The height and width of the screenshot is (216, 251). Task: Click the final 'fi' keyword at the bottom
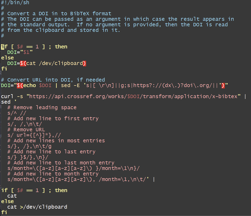coord(4,212)
